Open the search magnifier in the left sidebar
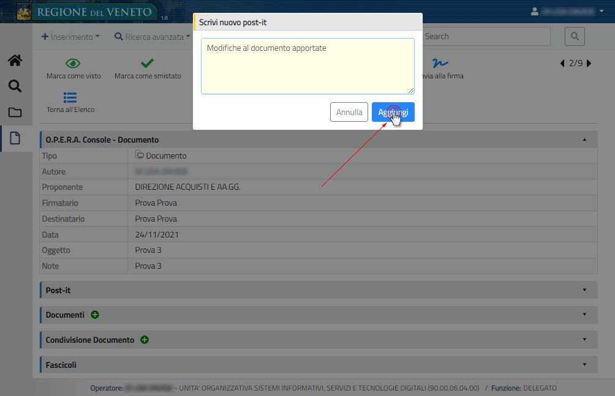This screenshot has height=396, width=615. pyautogui.click(x=15, y=86)
